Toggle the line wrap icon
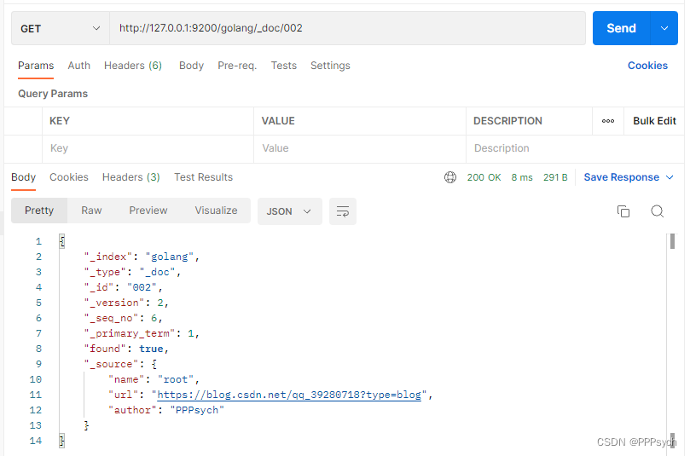 click(343, 211)
